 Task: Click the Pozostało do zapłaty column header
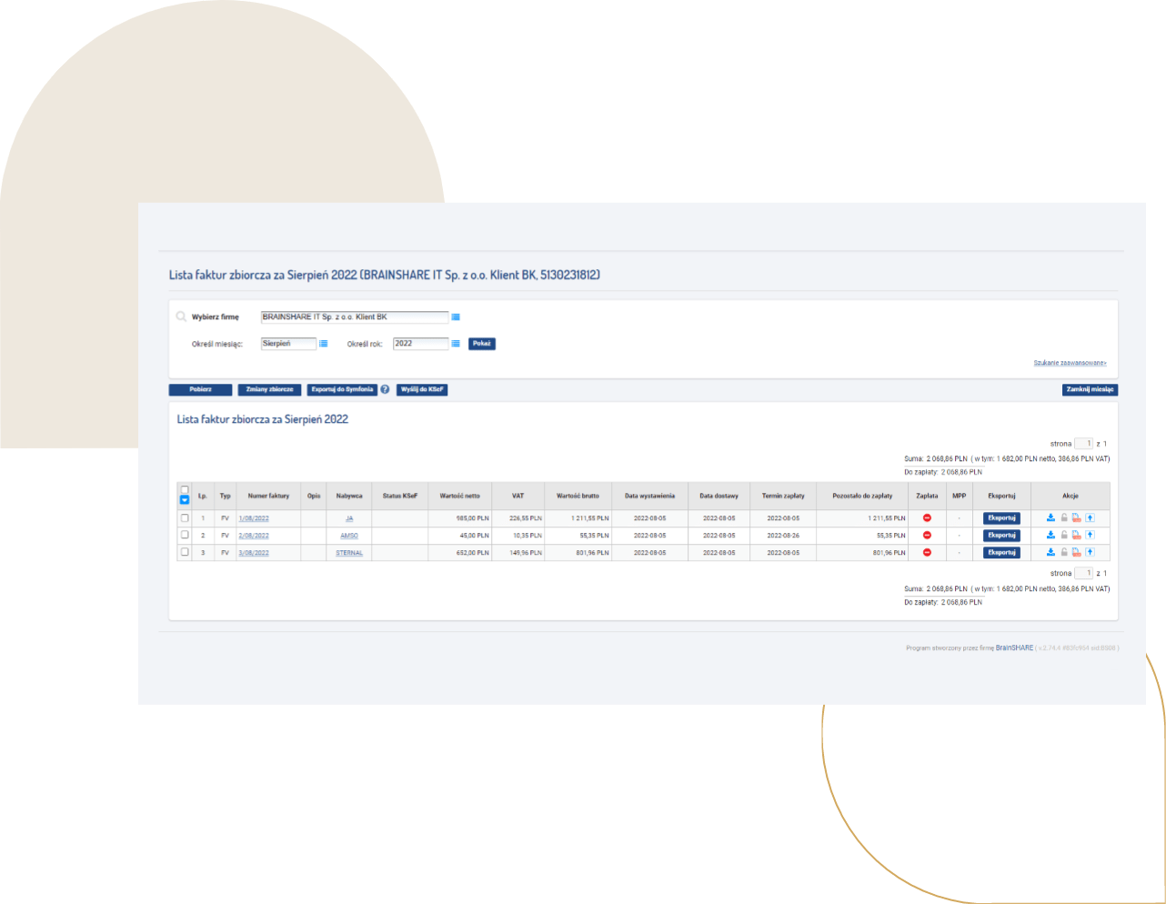862,496
